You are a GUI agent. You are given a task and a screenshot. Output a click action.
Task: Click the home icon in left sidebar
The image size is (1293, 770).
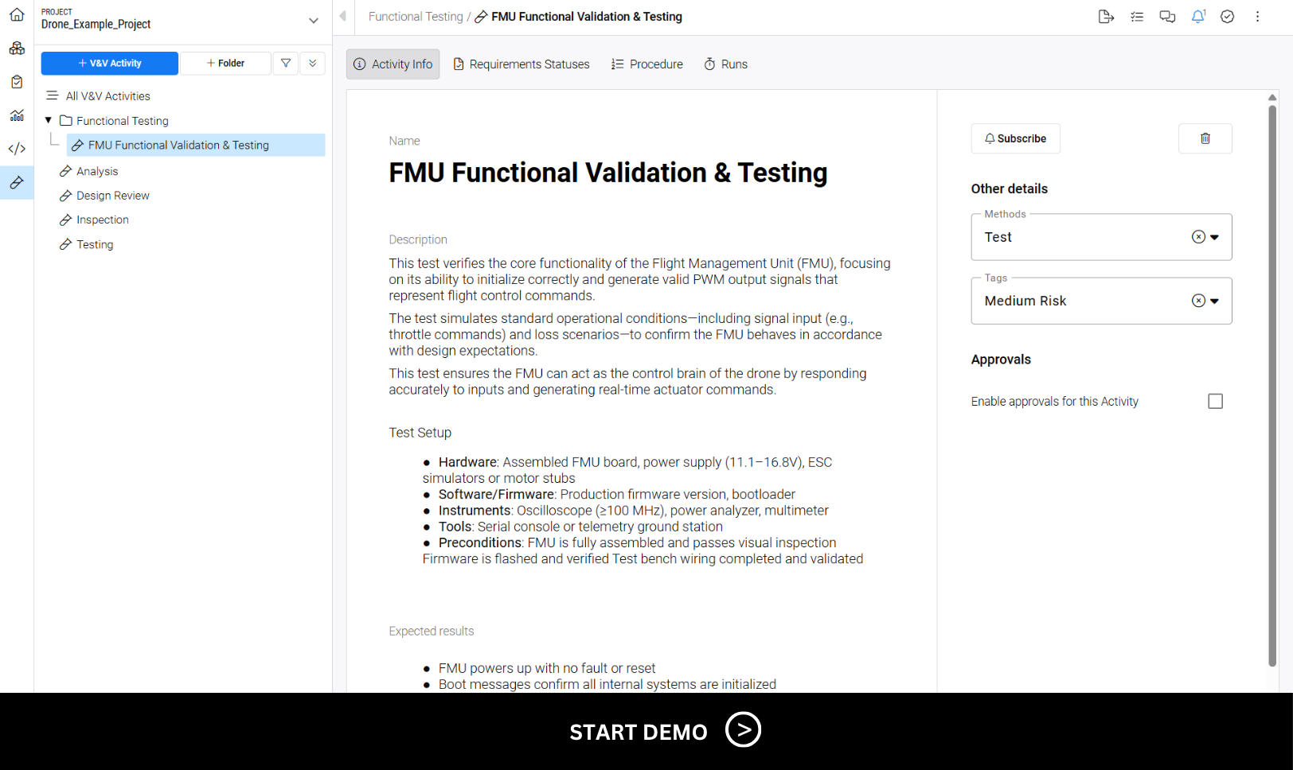tap(17, 14)
